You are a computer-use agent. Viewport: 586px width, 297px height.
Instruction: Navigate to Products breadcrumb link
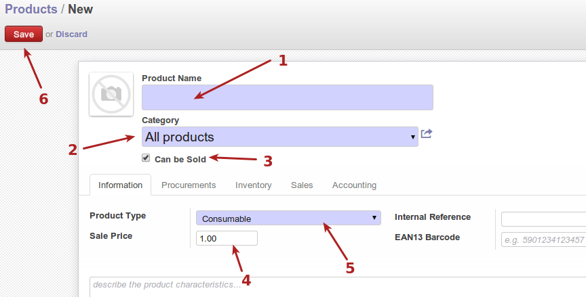point(31,9)
